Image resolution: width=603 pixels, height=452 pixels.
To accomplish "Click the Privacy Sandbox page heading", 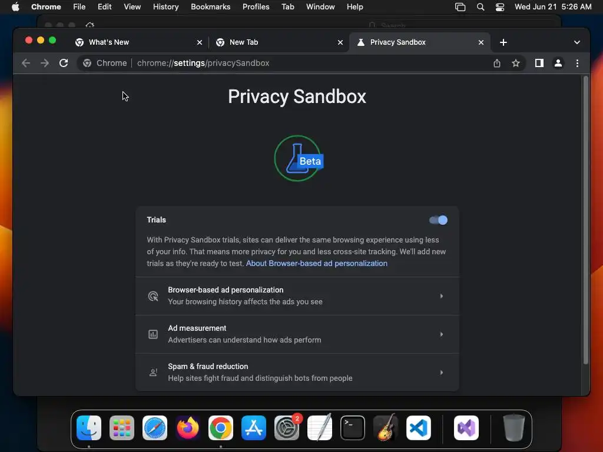I will [297, 97].
